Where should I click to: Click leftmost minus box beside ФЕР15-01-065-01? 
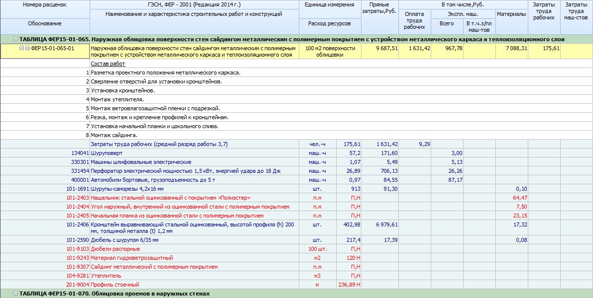(x=21, y=48)
